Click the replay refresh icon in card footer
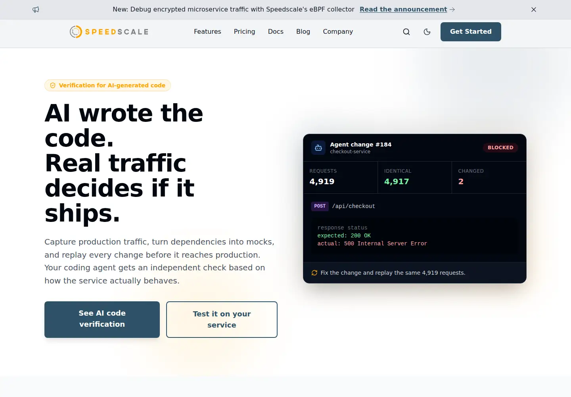Image resolution: width=571 pixels, height=397 pixels. pos(314,273)
